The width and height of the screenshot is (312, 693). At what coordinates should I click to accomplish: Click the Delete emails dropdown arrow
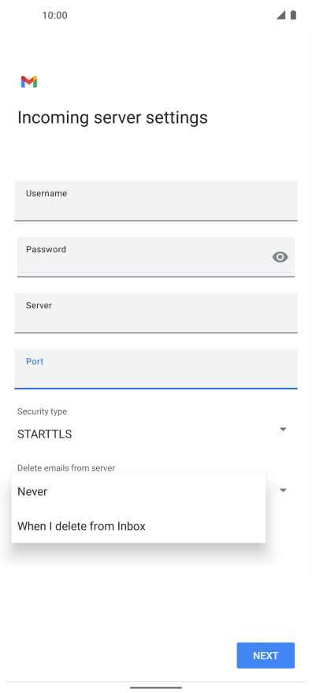click(x=284, y=490)
